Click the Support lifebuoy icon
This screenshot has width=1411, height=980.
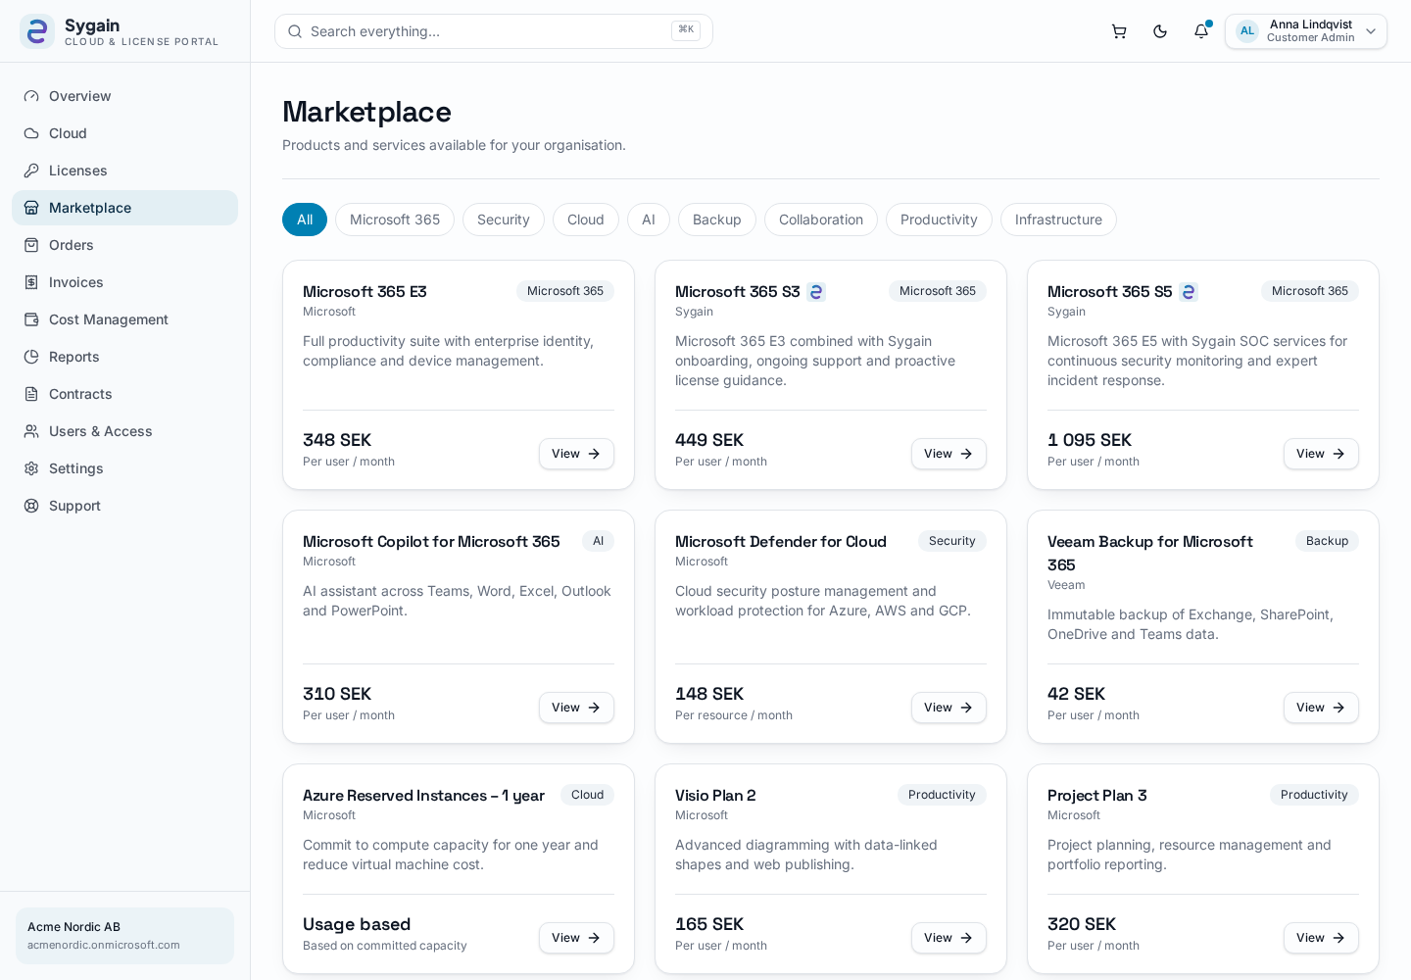[x=31, y=506]
